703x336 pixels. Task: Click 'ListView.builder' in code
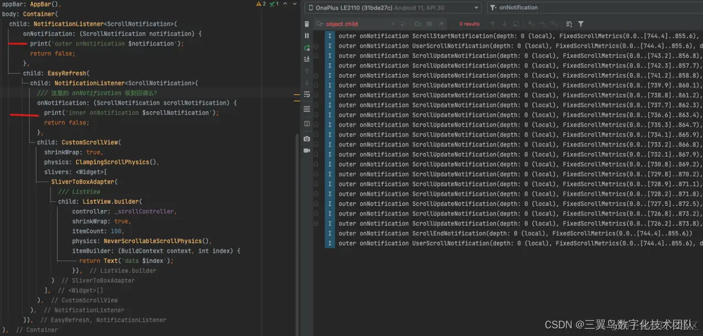coord(111,202)
